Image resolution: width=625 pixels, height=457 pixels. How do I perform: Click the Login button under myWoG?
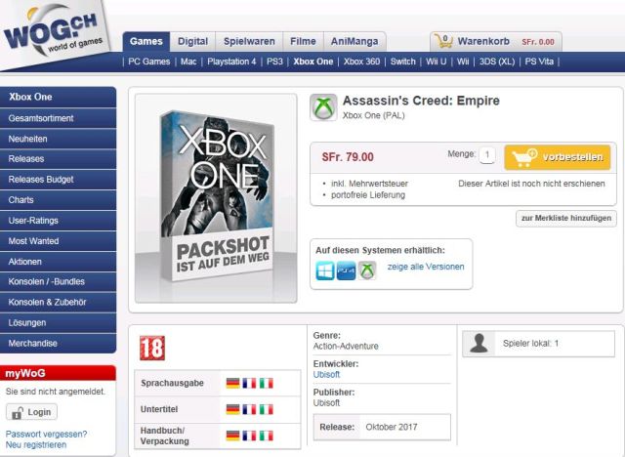[31, 412]
